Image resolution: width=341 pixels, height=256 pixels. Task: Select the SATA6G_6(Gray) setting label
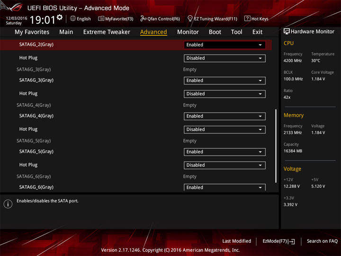36,187
